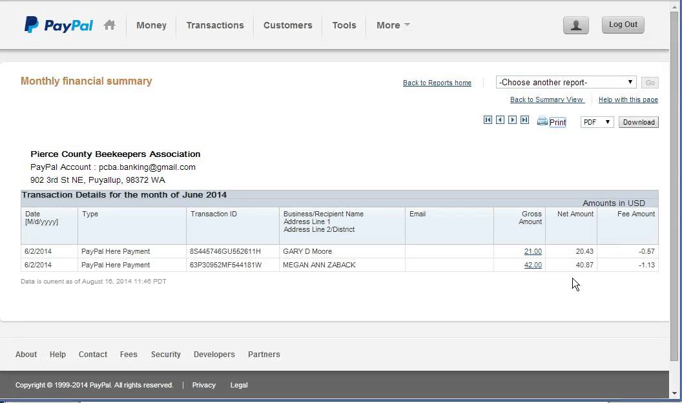Click the Go button
Viewport: 682px width, 403px height.
pyautogui.click(x=650, y=83)
